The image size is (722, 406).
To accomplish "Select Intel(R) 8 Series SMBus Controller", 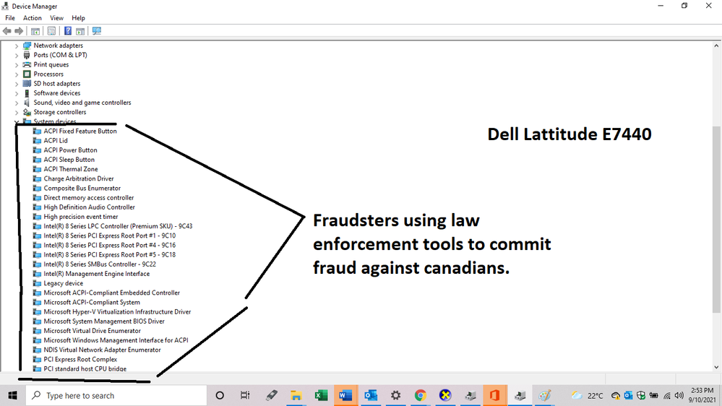I will [100, 264].
